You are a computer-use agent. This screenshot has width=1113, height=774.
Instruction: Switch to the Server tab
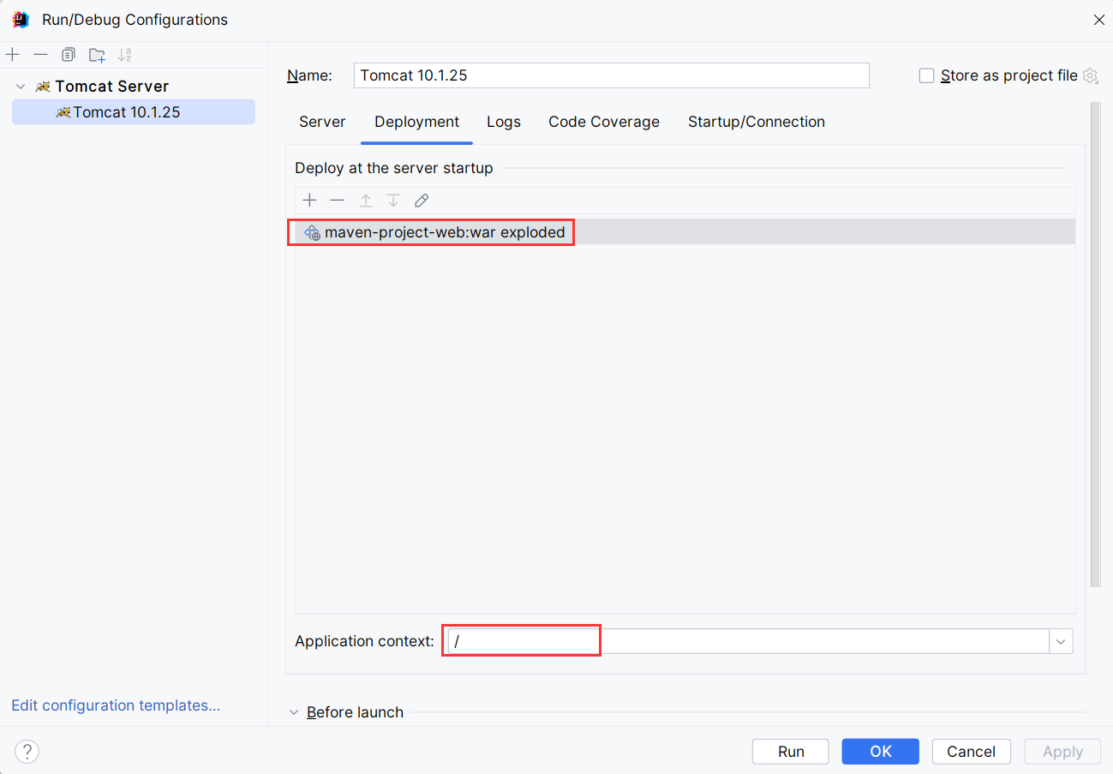pyautogui.click(x=322, y=122)
